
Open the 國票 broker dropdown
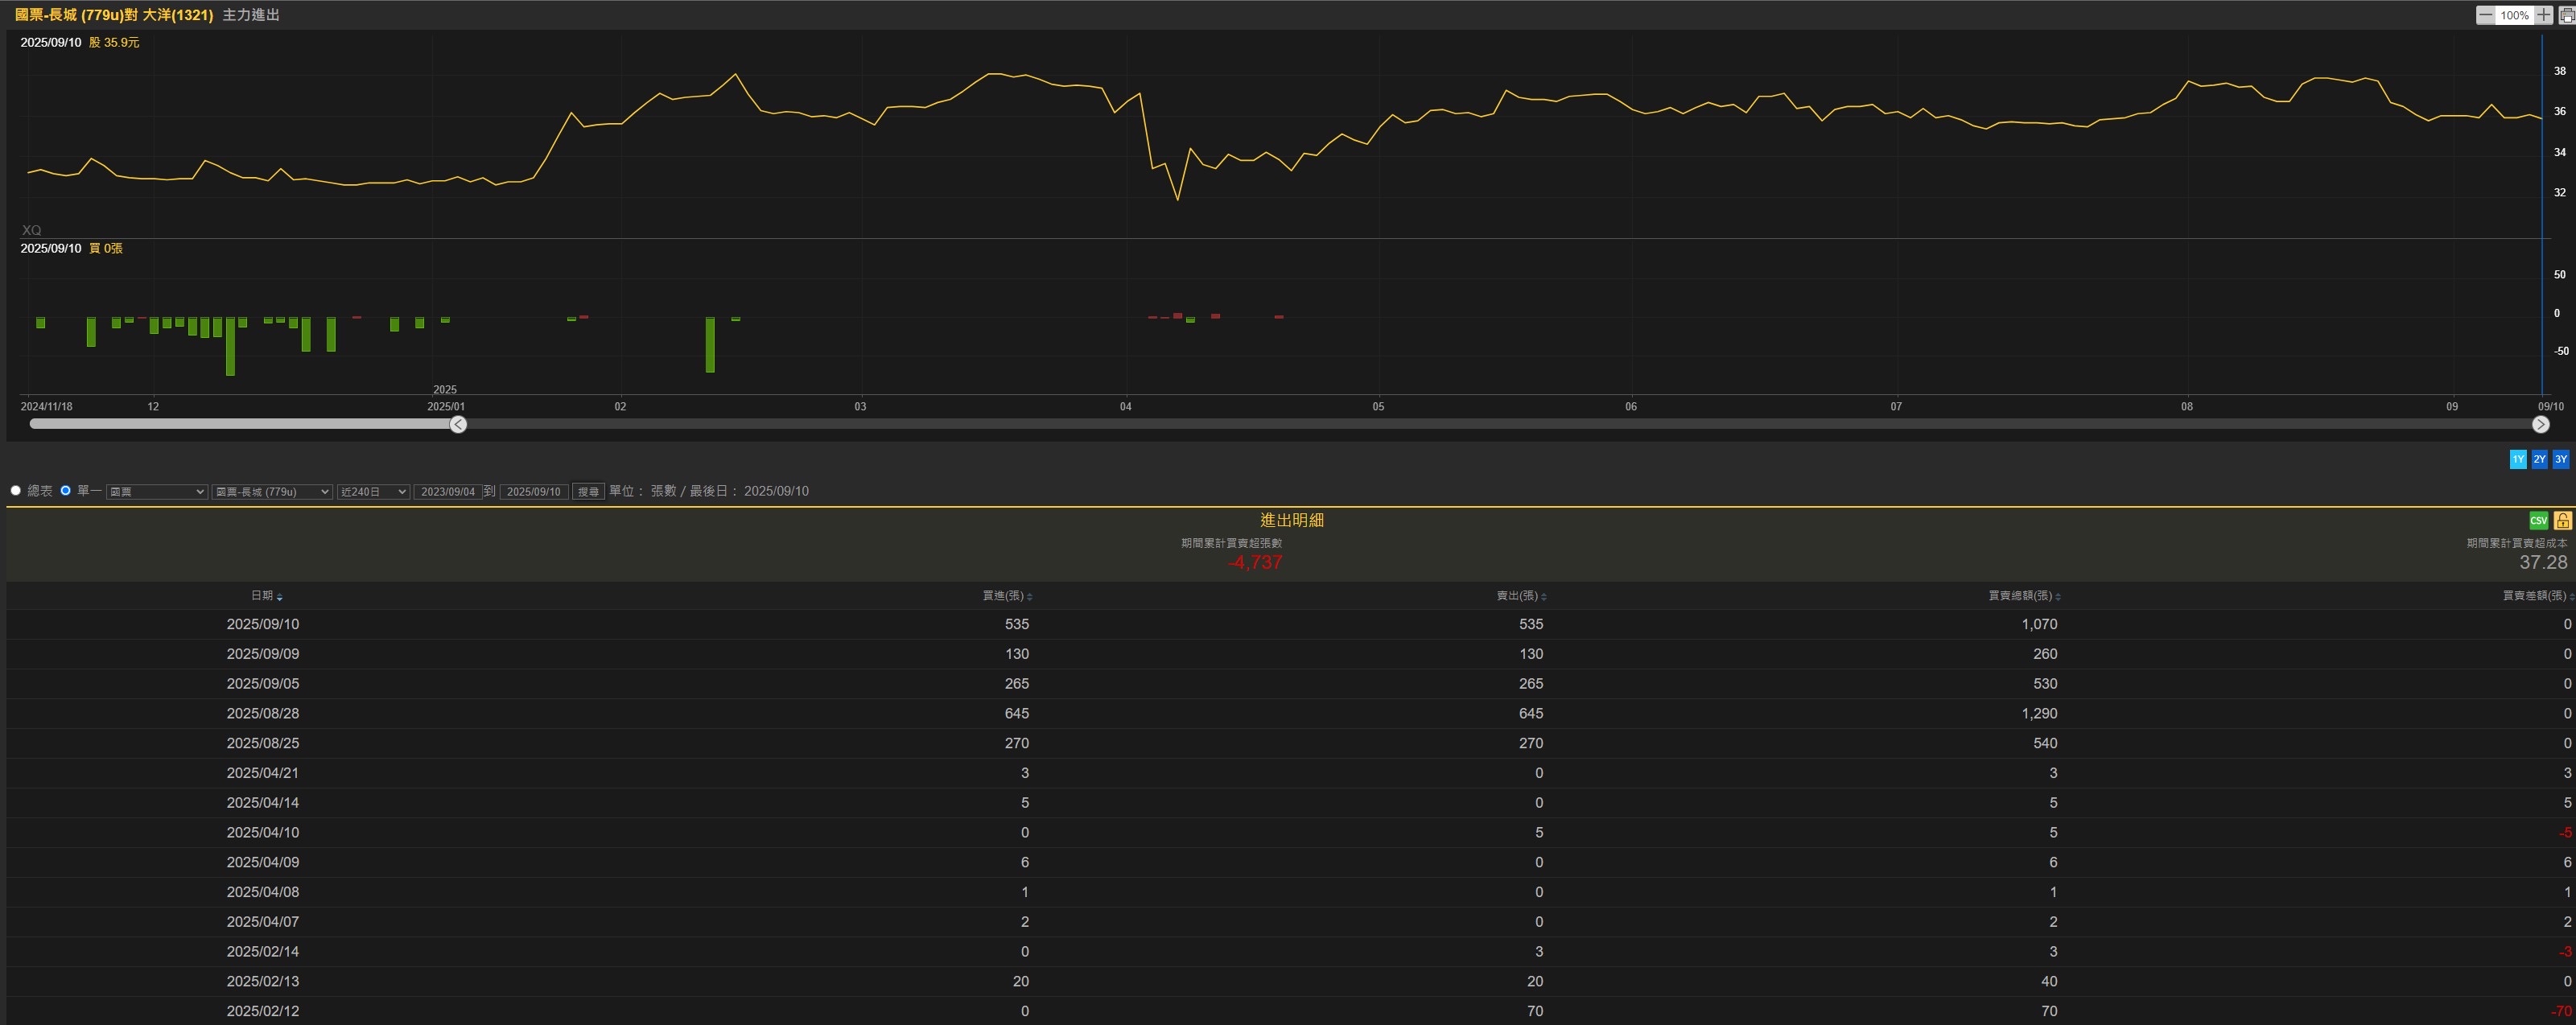(x=157, y=492)
